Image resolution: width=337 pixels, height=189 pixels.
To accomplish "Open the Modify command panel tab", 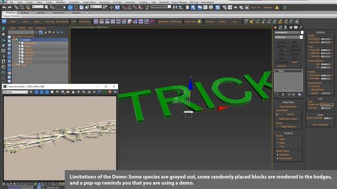I will coord(280,27).
